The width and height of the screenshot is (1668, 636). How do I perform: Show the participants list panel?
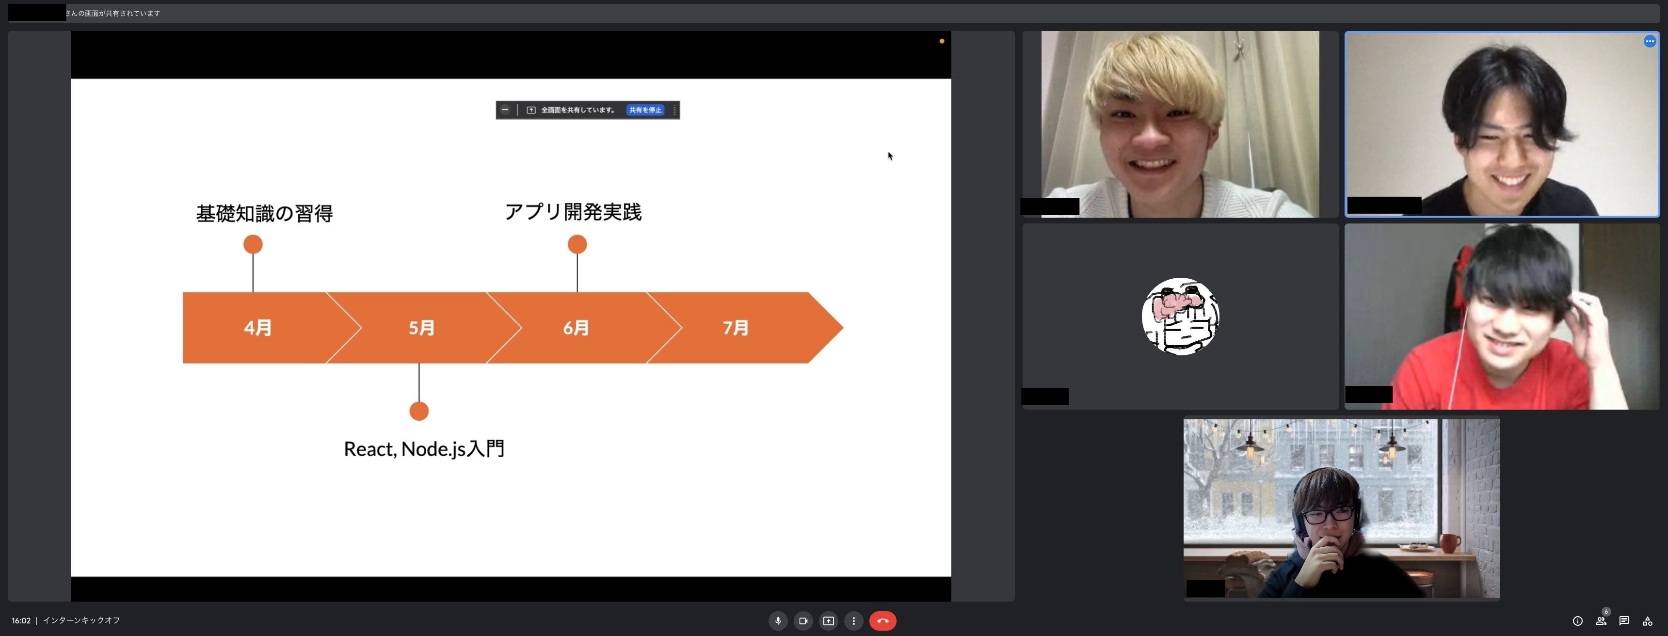1601,621
